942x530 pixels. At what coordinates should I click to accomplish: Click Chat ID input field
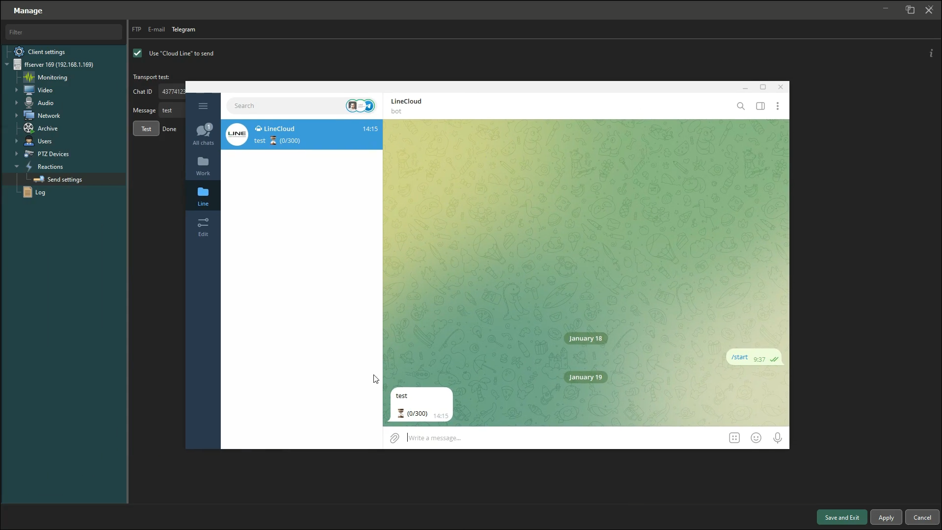(x=172, y=91)
